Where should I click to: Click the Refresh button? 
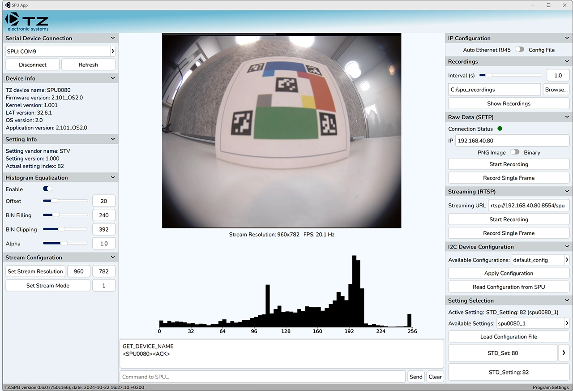pos(88,64)
